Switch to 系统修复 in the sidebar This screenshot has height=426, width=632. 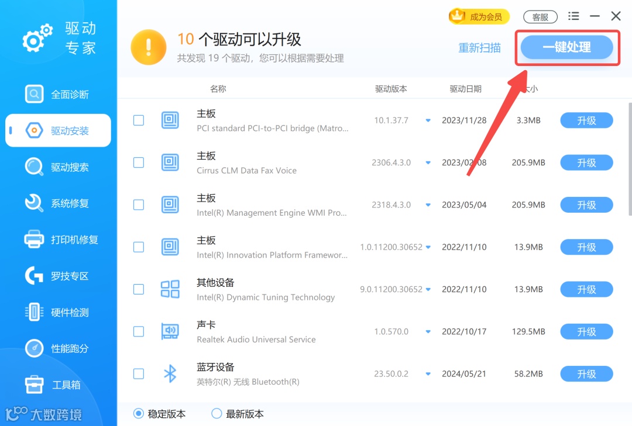pyautogui.click(x=58, y=203)
